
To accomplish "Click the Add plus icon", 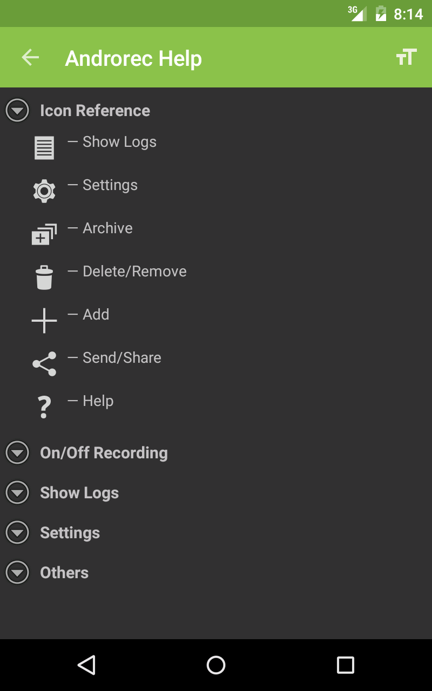I will (x=44, y=321).
